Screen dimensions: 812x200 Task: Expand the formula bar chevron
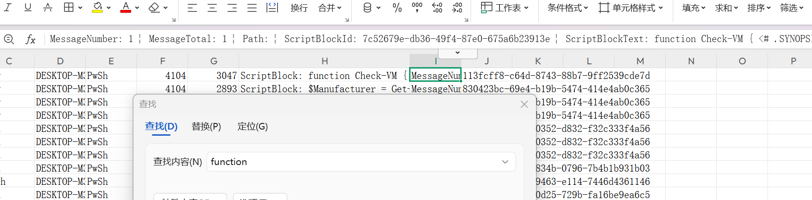click(457, 53)
